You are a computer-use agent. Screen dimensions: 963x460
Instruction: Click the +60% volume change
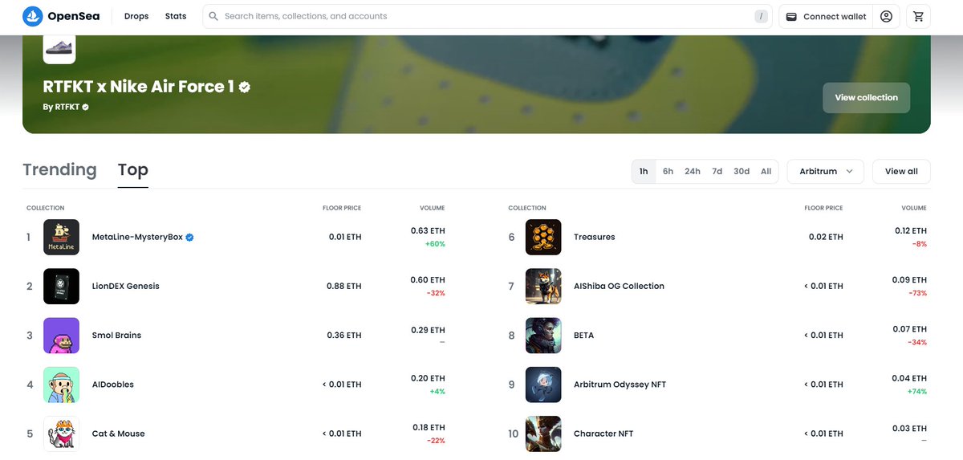[x=436, y=244]
